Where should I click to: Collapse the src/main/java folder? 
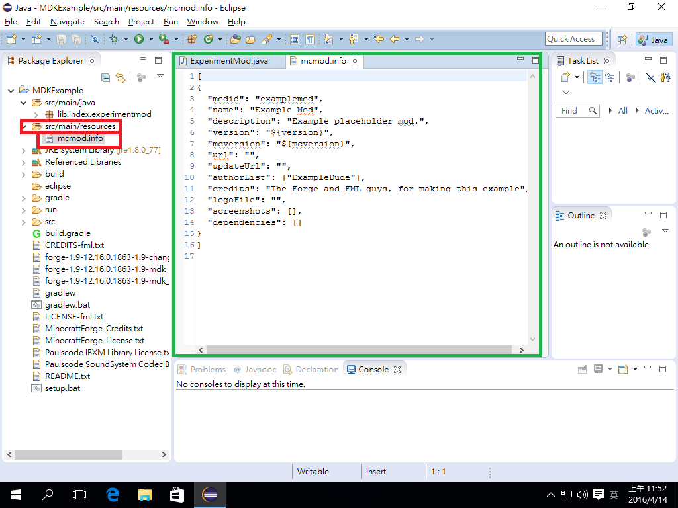pyautogui.click(x=24, y=103)
